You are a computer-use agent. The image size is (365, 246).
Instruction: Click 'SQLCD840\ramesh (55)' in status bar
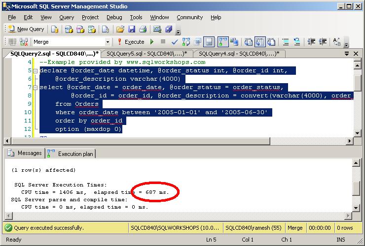[x=254, y=228]
